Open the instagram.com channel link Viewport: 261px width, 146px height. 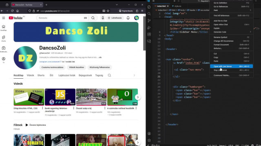51,62
